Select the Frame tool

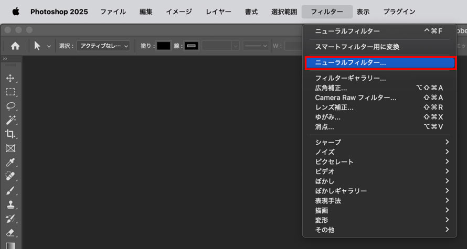coord(10,148)
